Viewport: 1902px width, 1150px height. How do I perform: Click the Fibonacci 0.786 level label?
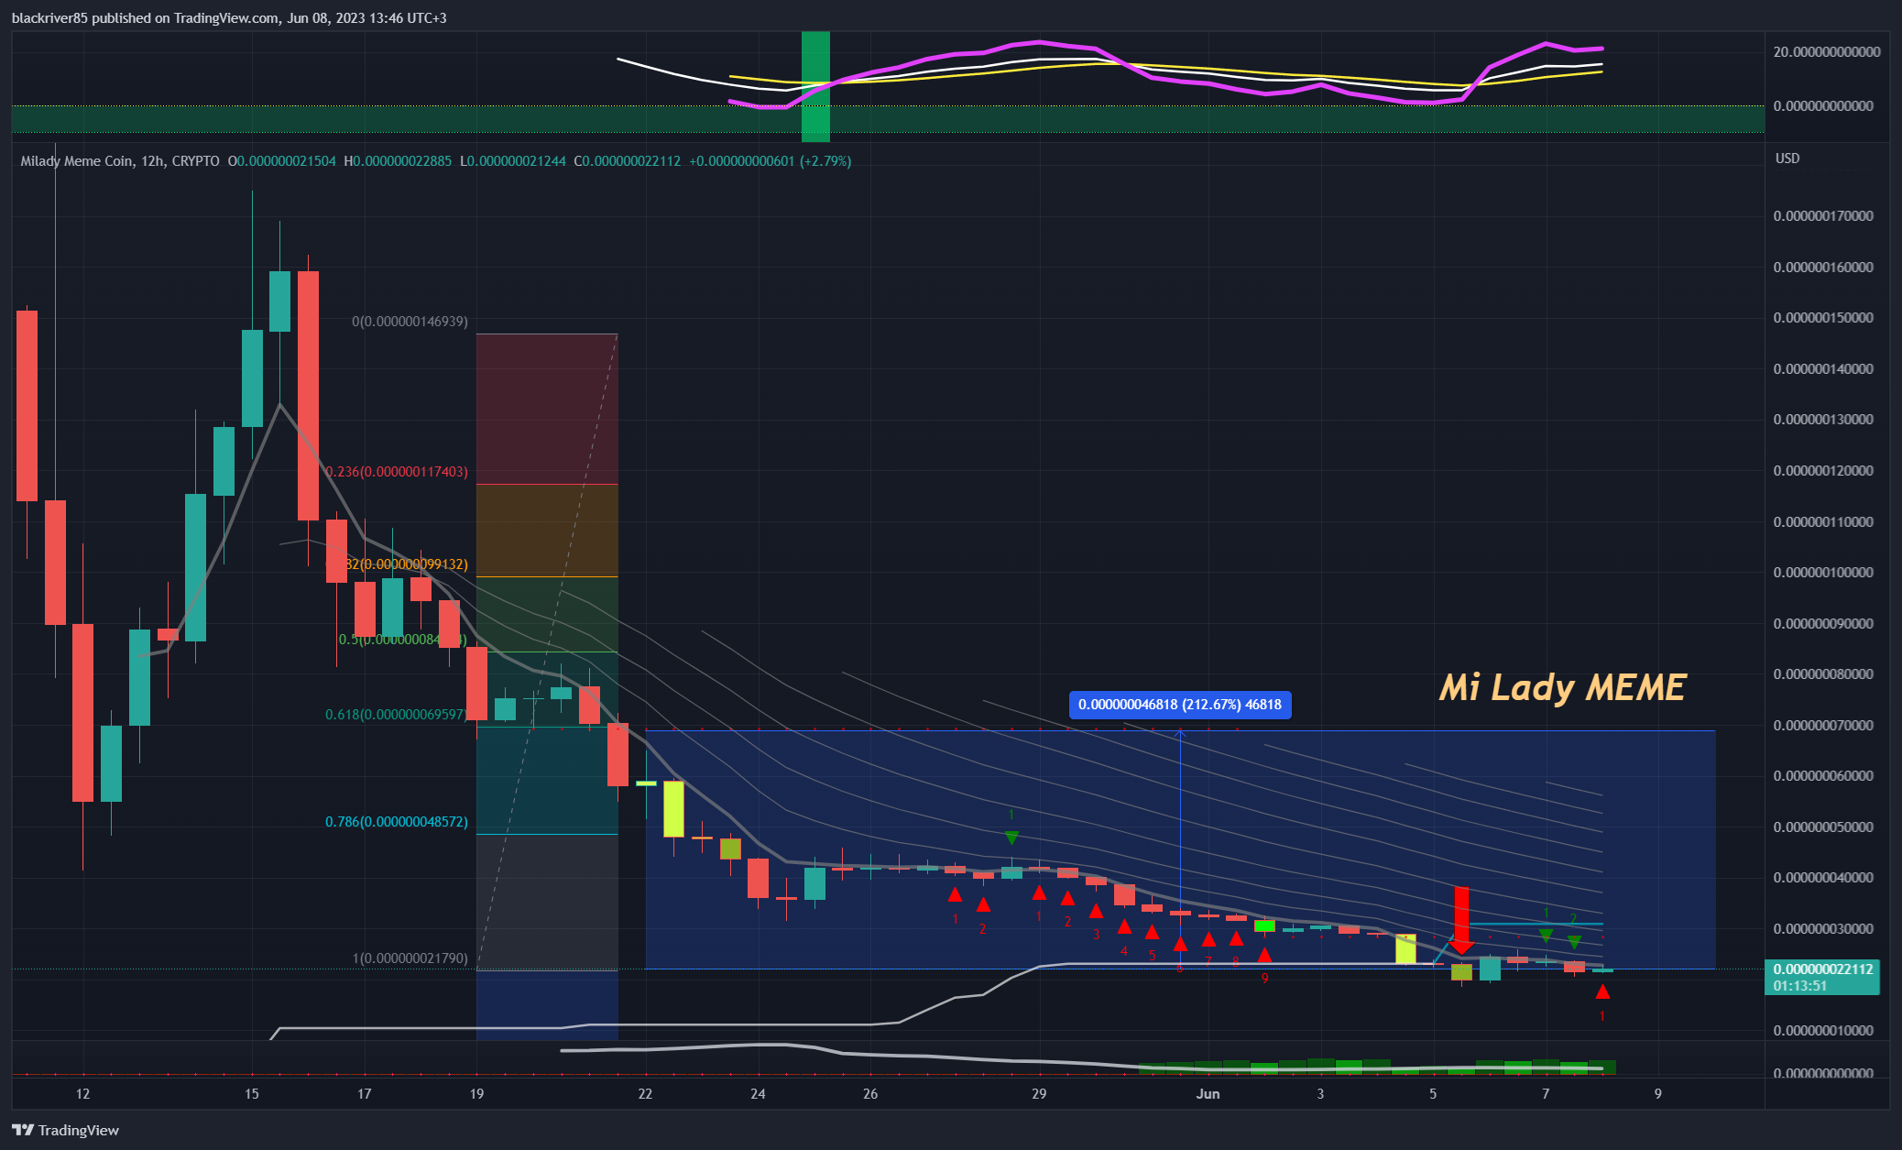click(397, 822)
